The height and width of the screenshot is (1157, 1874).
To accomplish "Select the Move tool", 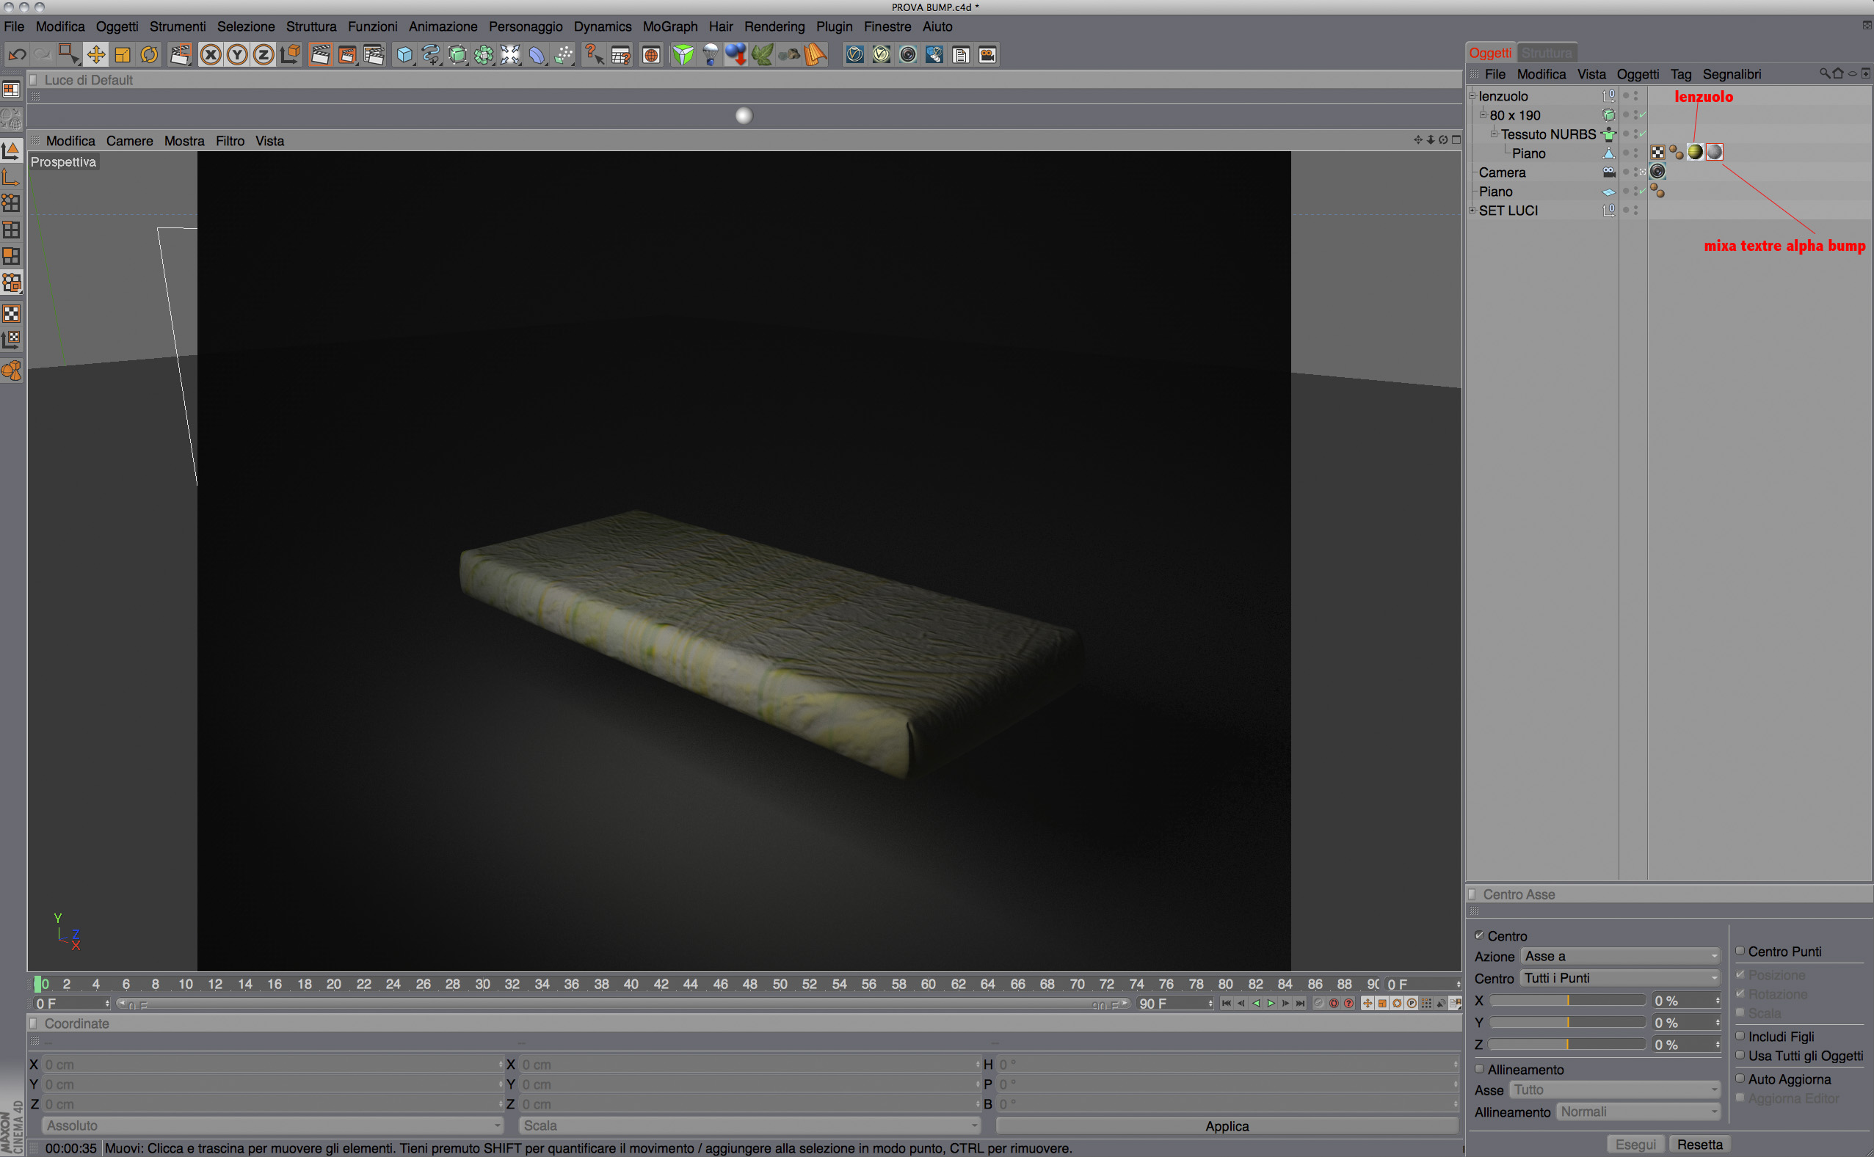I will [x=95, y=54].
